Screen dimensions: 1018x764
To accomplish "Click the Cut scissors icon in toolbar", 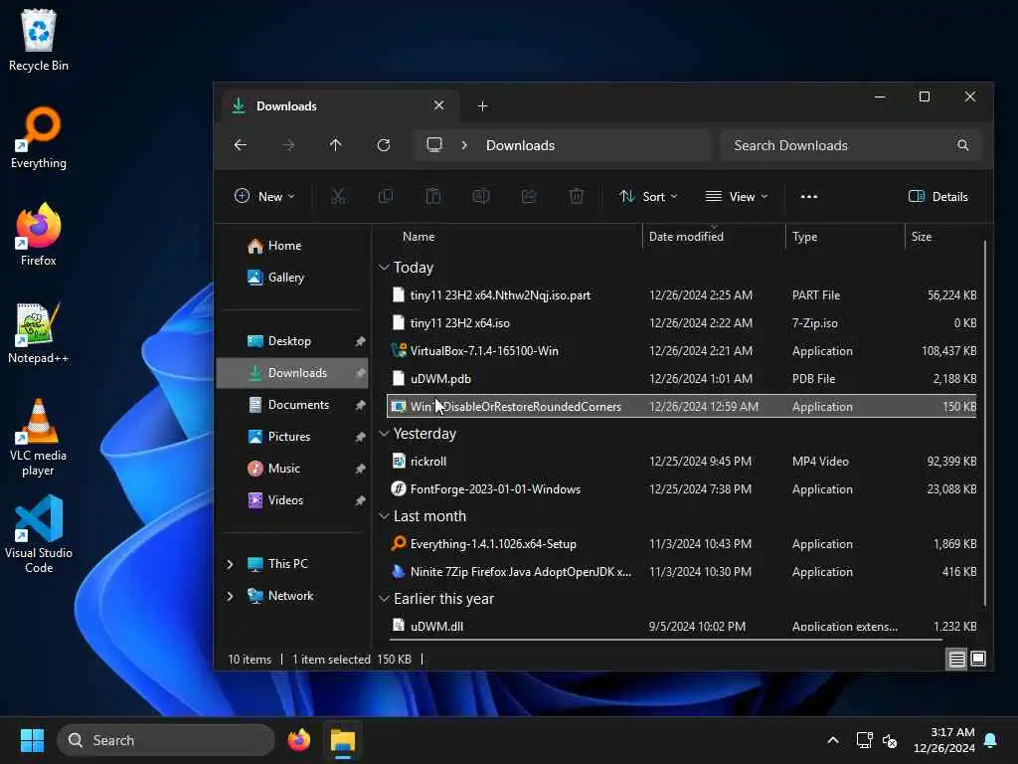I will pyautogui.click(x=338, y=196).
